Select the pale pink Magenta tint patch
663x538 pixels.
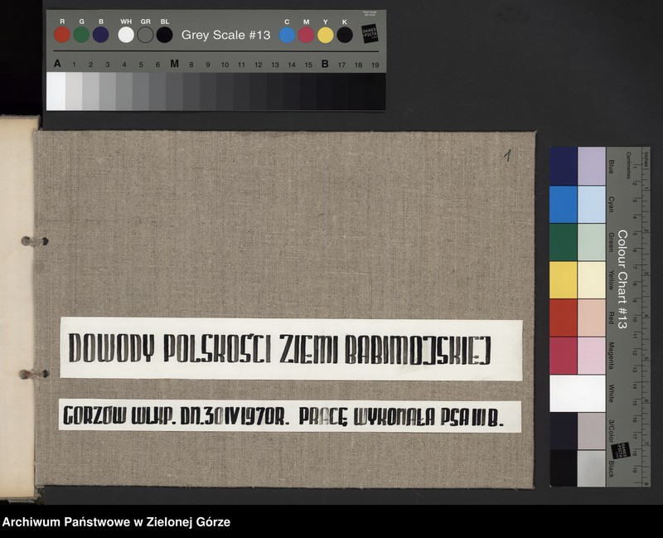click(x=592, y=356)
